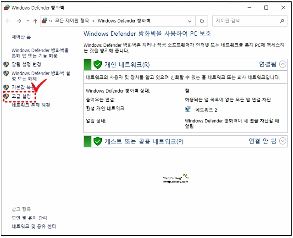
Task: Open '고급 설정' advanced settings link
Action: click(x=21, y=96)
